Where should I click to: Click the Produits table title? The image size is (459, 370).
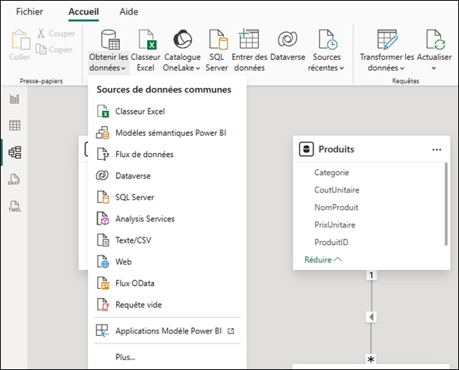click(336, 149)
